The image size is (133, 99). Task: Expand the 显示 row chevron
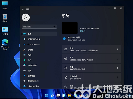pos(117,49)
